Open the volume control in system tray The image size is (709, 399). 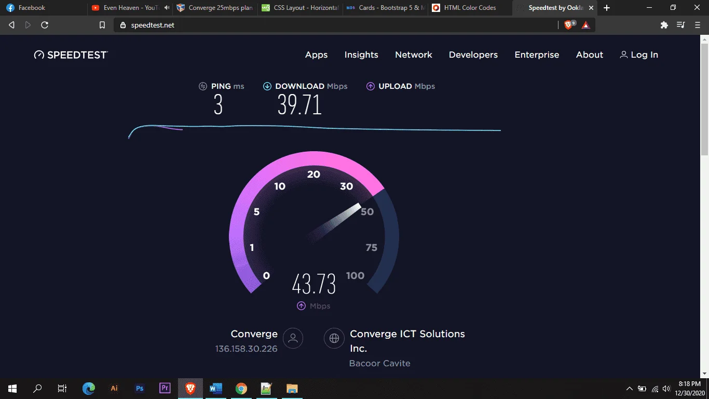666,389
